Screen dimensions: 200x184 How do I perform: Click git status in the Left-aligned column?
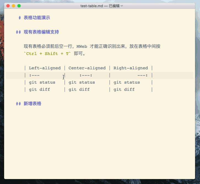(42, 82)
